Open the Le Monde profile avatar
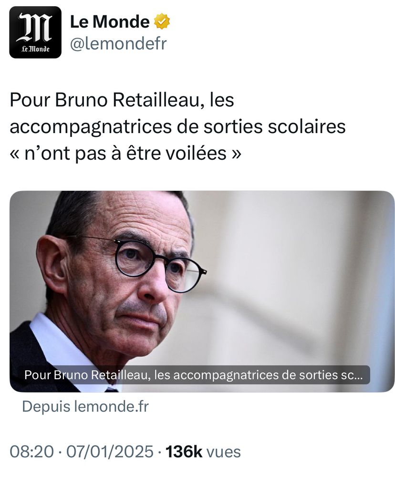This screenshot has height=477, width=395. pos(35,32)
